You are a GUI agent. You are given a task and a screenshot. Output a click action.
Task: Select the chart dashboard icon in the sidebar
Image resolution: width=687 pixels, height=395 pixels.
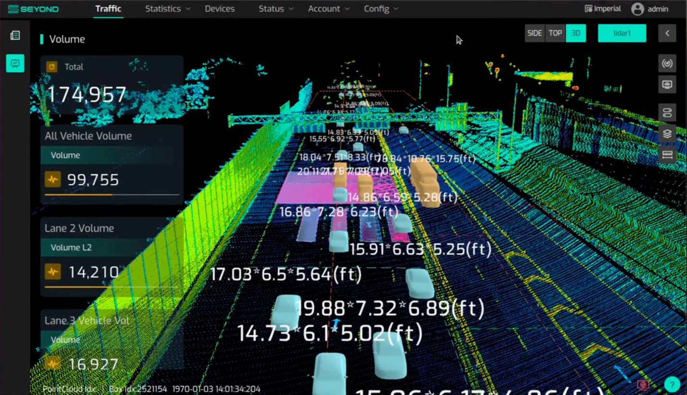(x=15, y=63)
